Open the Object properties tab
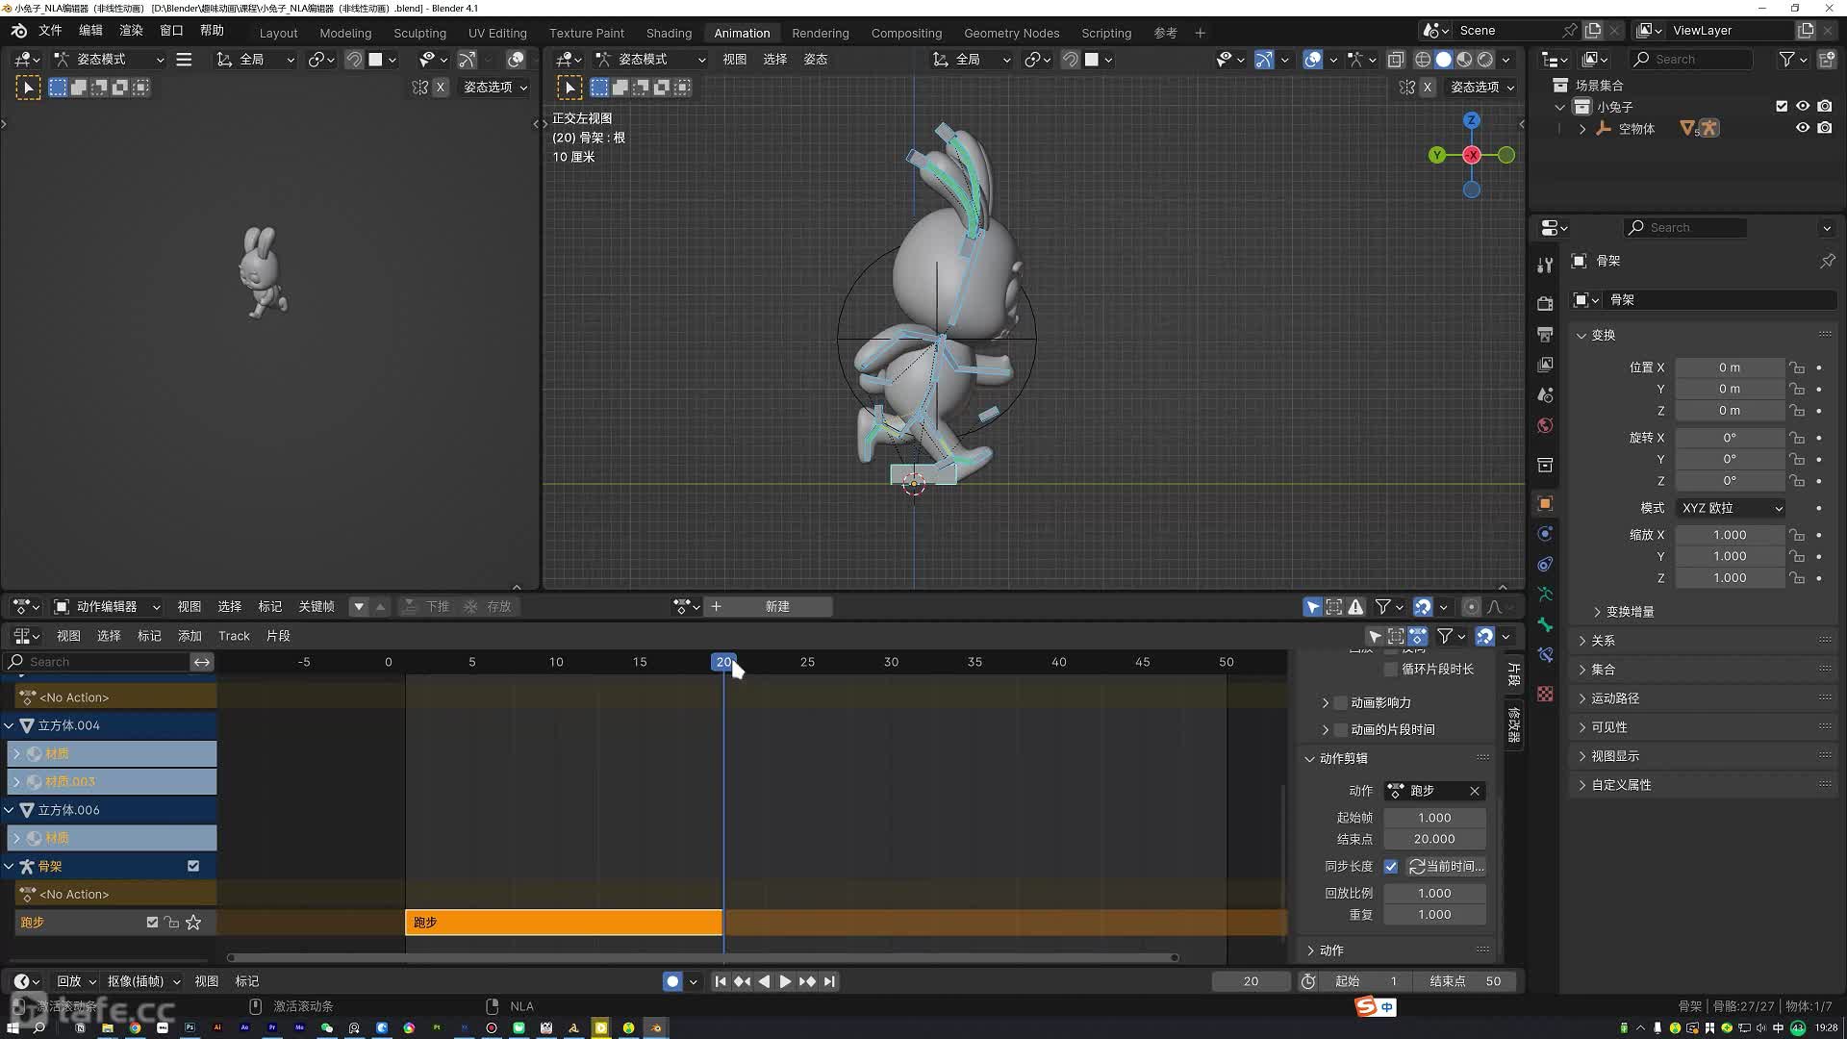The image size is (1847, 1039). 1545,503
